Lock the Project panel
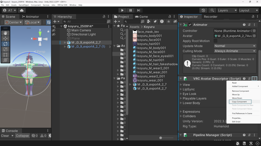Viewport: 261px width, 146px height. (169, 16)
